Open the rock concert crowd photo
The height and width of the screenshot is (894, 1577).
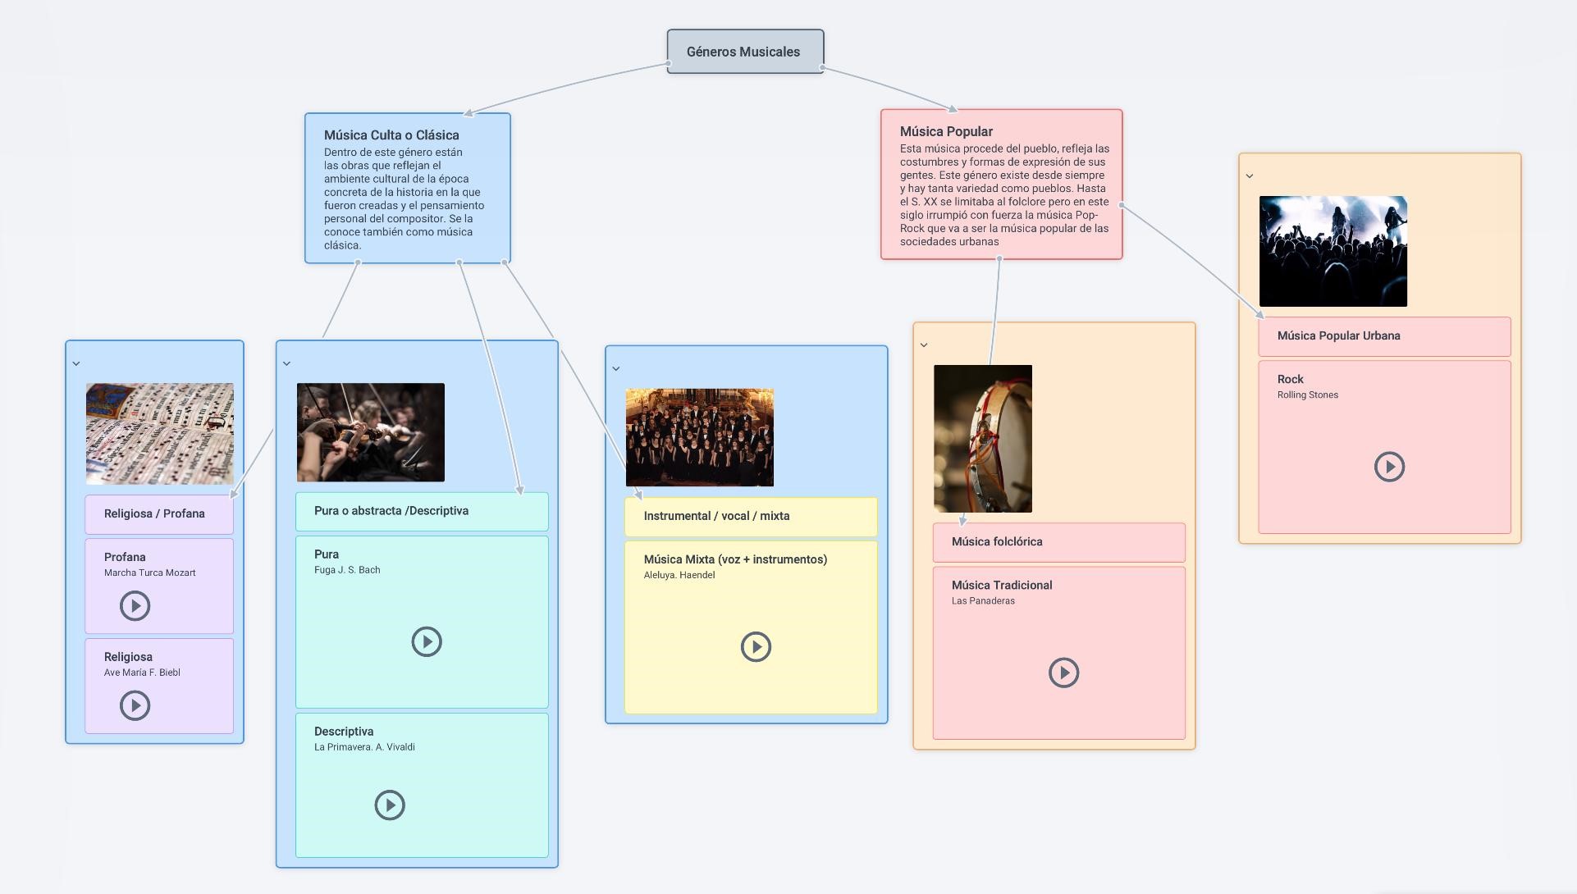pos(1333,251)
